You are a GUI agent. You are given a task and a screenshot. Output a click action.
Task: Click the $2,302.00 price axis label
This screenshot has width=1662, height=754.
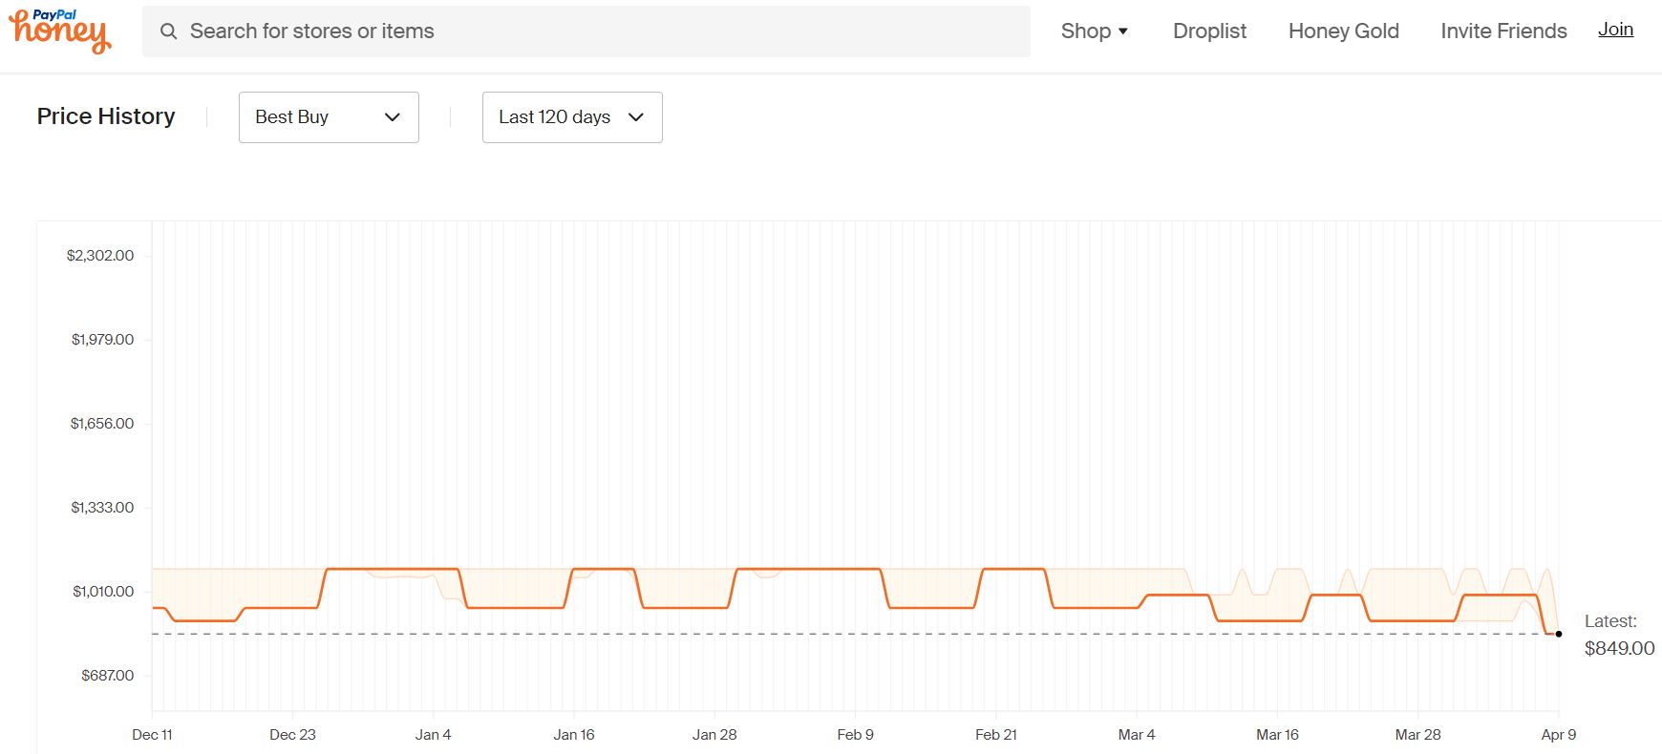pyautogui.click(x=100, y=256)
